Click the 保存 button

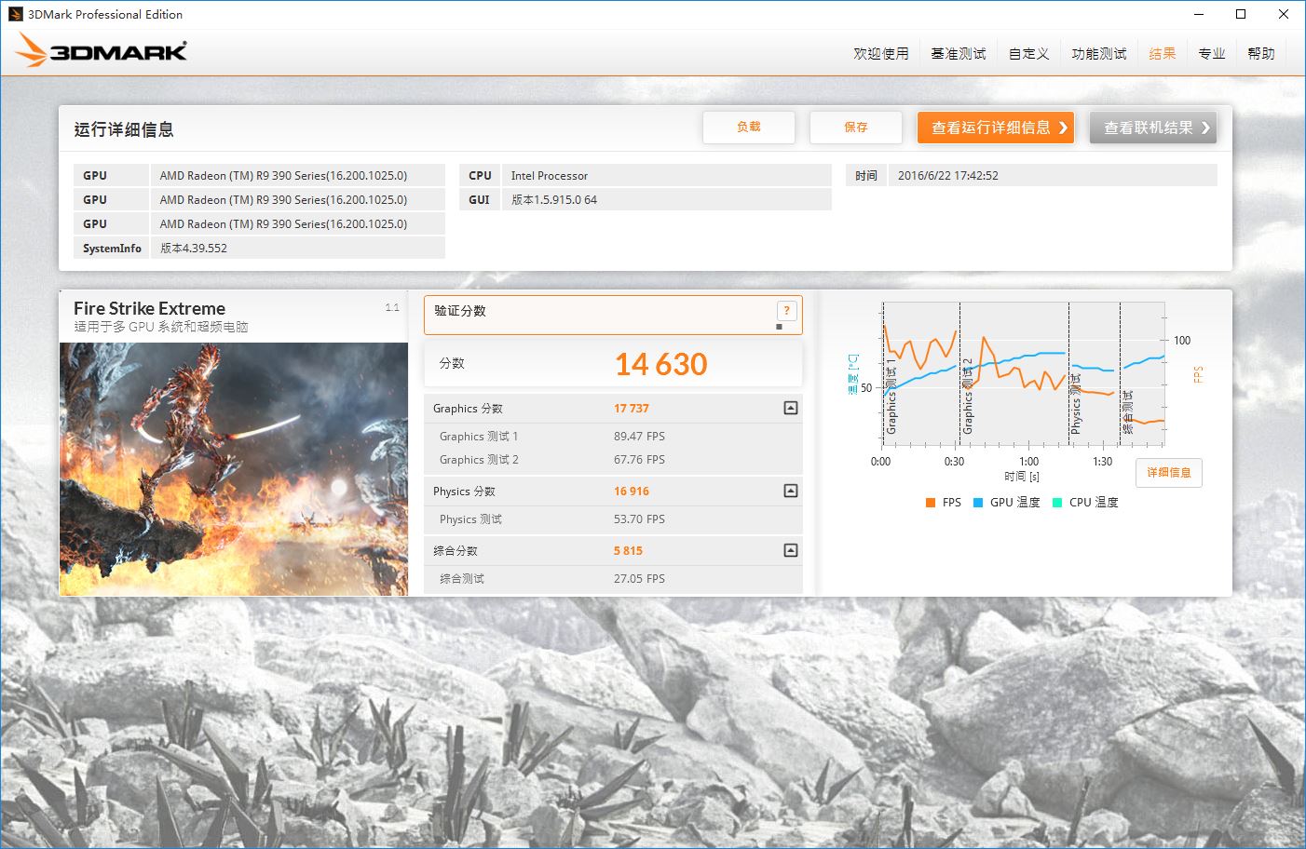856,128
